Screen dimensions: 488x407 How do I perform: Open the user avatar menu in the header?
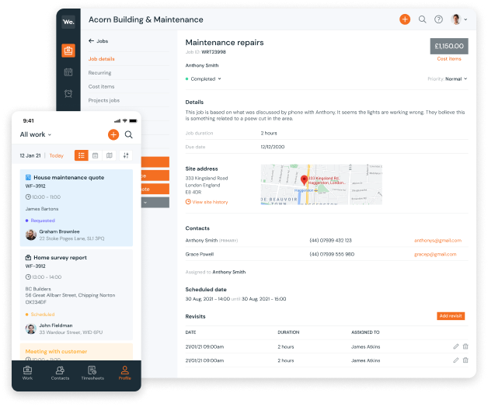459,19
